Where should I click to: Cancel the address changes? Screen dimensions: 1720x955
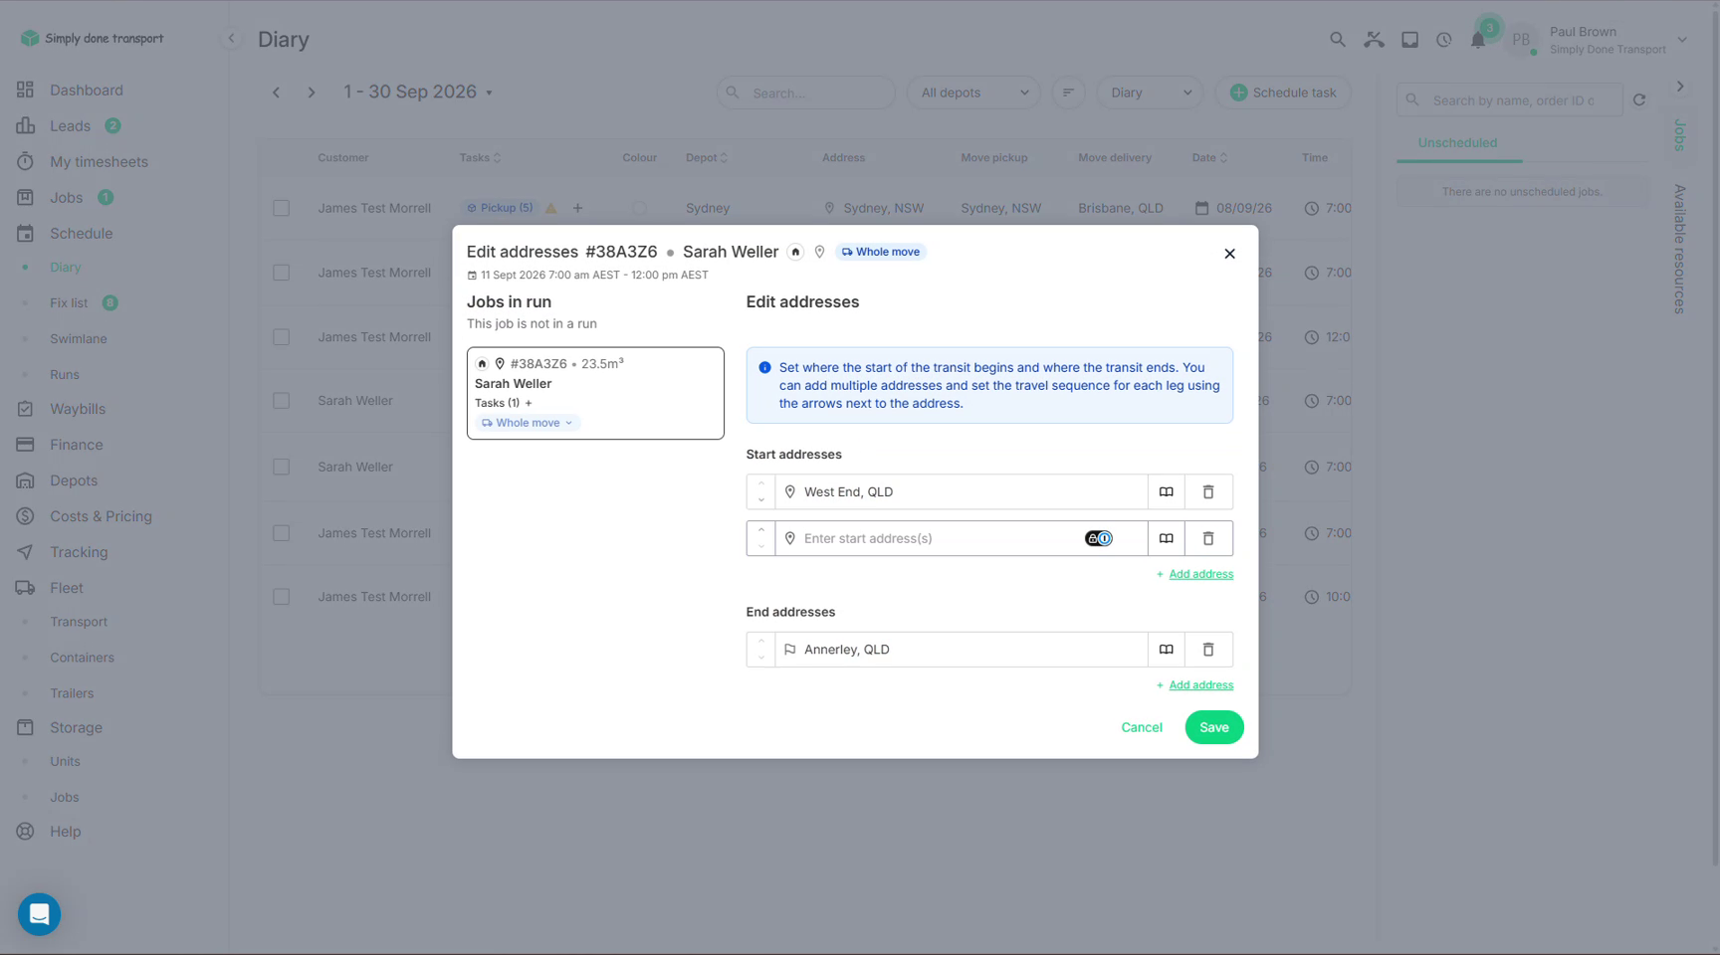click(1142, 727)
